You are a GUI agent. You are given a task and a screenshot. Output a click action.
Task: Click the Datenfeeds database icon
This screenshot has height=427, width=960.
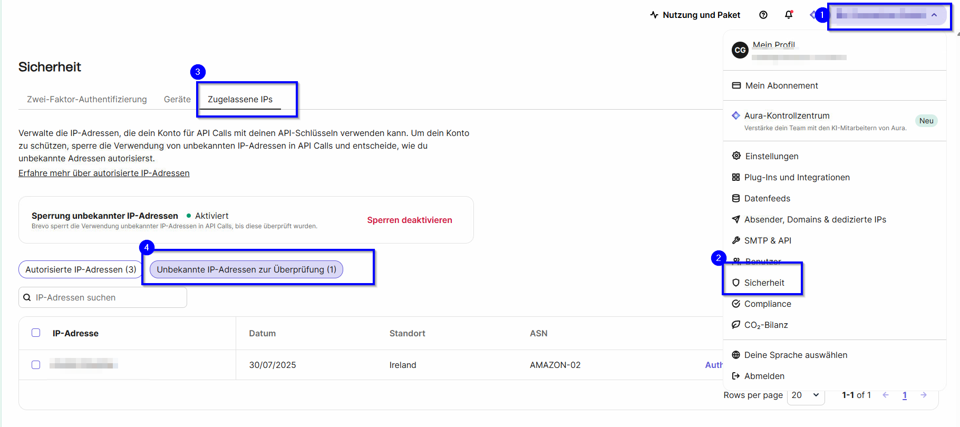pos(736,198)
